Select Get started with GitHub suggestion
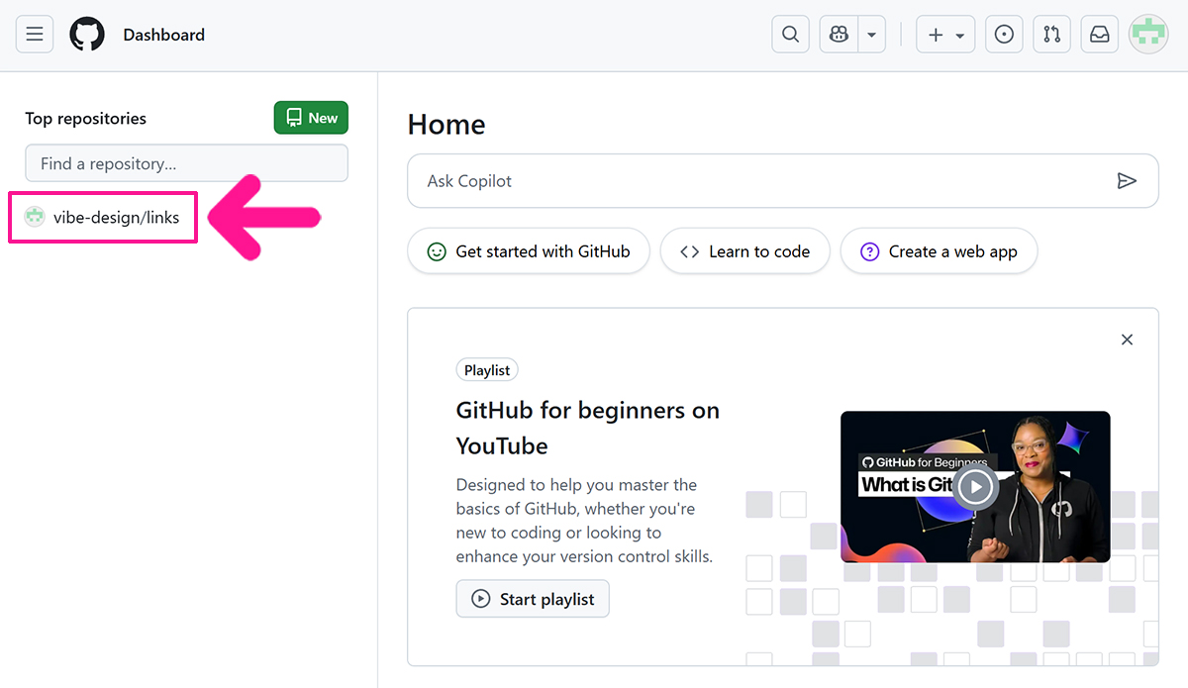Viewport: 1188px width, 688px height. pos(529,251)
